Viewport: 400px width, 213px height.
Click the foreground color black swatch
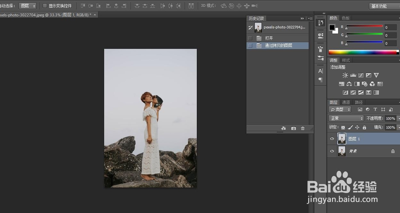point(332,28)
